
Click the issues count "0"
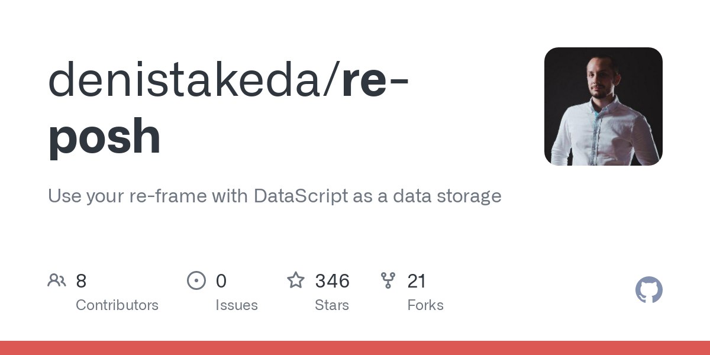(221, 281)
